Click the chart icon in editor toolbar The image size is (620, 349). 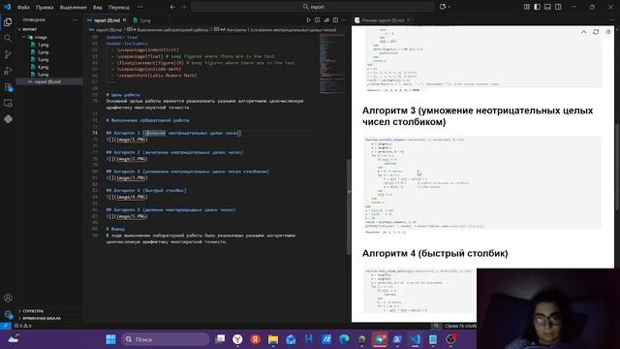click(x=326, y=19)
